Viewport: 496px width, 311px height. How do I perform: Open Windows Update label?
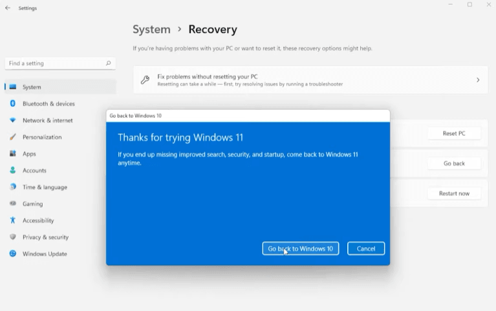click(45, 253)
